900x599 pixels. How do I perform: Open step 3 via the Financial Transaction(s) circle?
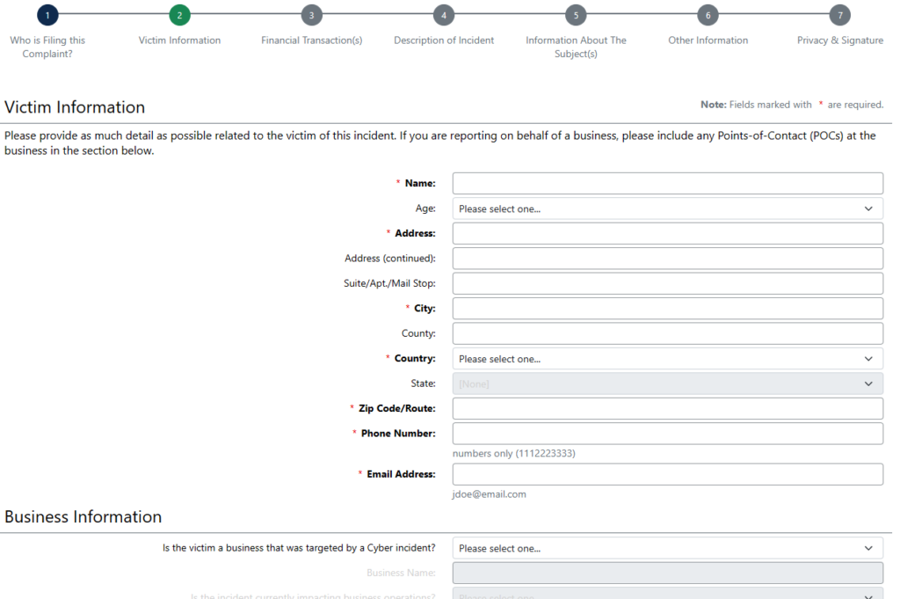pos(311,15)
